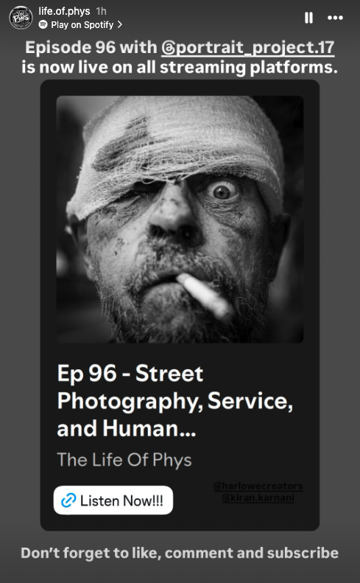Click the chain link icon in Listen Now
Screen dimensions: 360x583
point(68,500)
